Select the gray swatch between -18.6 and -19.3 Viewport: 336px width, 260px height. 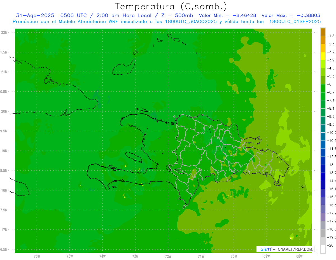tap(323, 233)
